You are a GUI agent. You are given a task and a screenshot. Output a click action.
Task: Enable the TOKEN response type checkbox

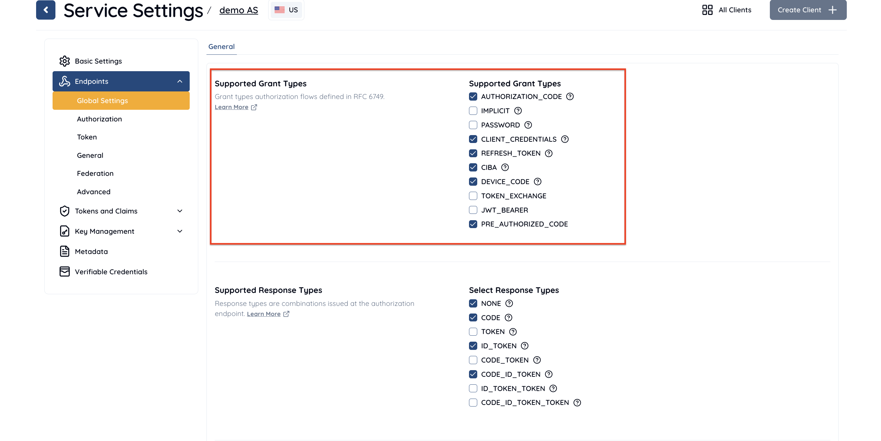473,332
